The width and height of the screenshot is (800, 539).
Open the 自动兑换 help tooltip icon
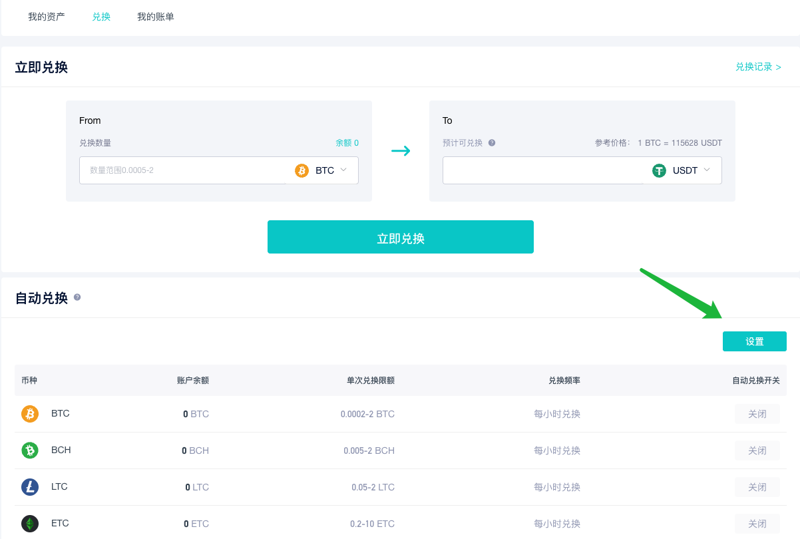pyautogui.click(x=77, y=297)
